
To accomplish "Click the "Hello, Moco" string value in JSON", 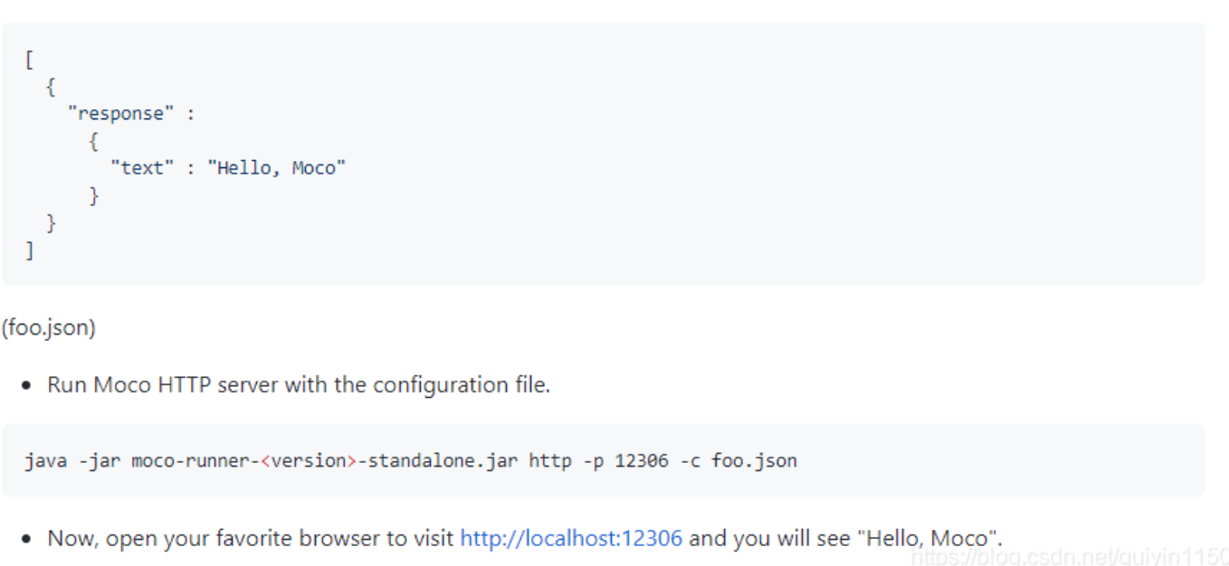I will click(277, 168).
